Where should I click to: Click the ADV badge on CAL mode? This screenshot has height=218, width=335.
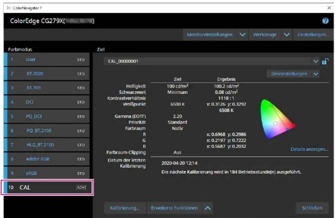coord(81,187)
